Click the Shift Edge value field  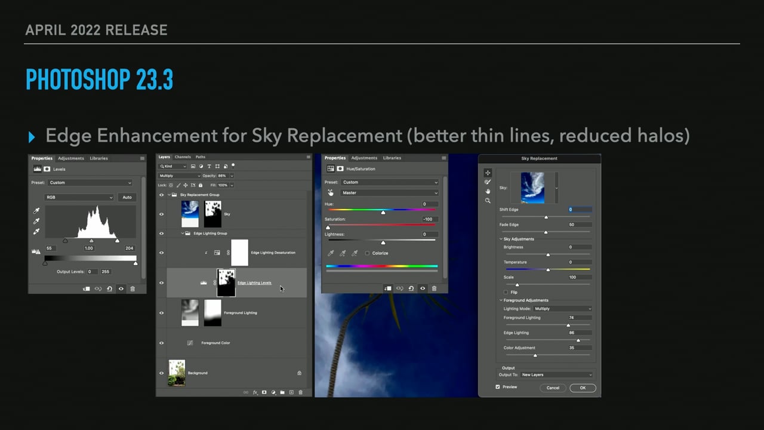pyautogui.click(x=580, y=210)
